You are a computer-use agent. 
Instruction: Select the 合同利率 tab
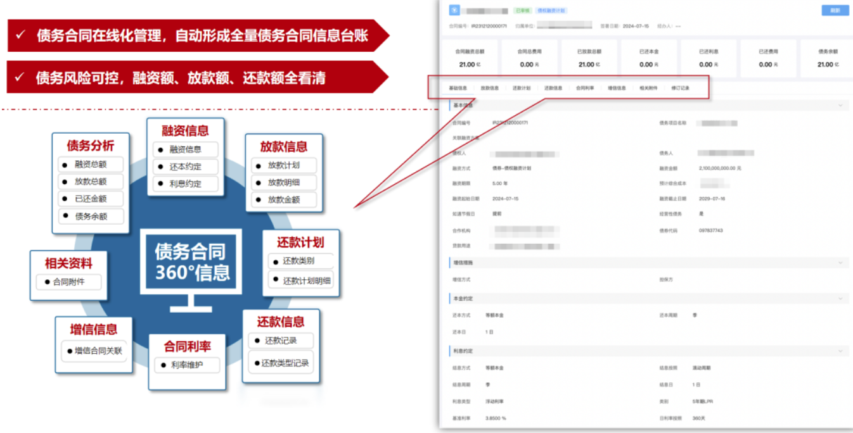pyautogui.click(x=585, y=88)
